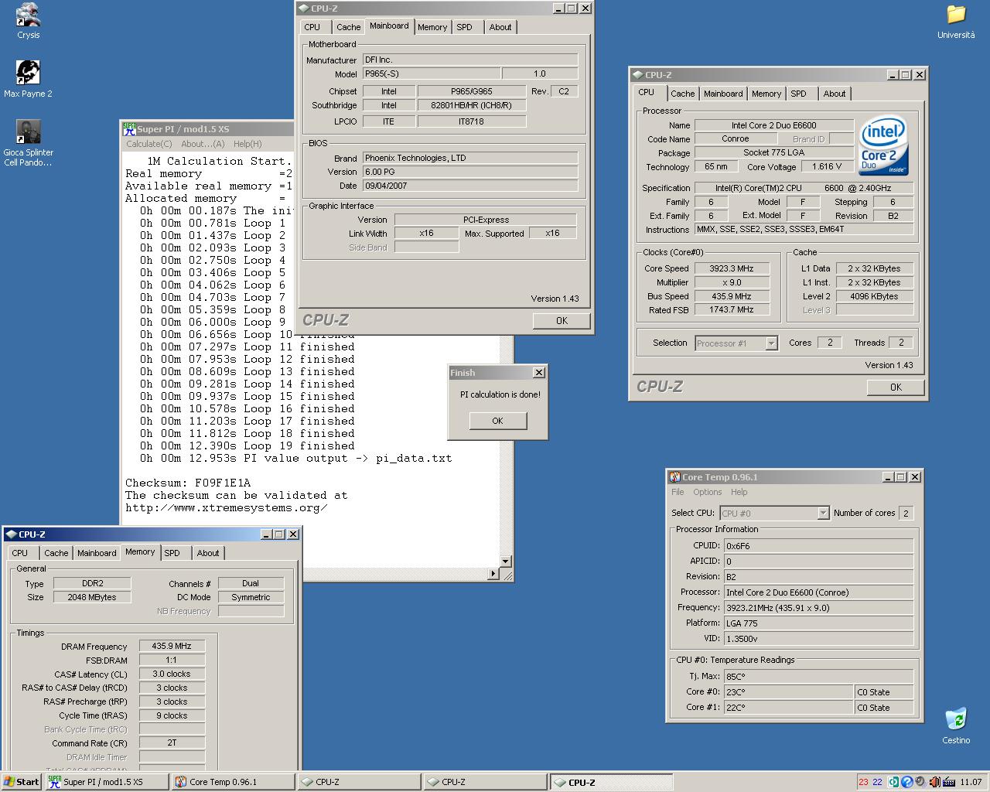Select the About tab in Mainboard CPU-Z window
This screenshot has width=990, height=792.
pos(500,27)
